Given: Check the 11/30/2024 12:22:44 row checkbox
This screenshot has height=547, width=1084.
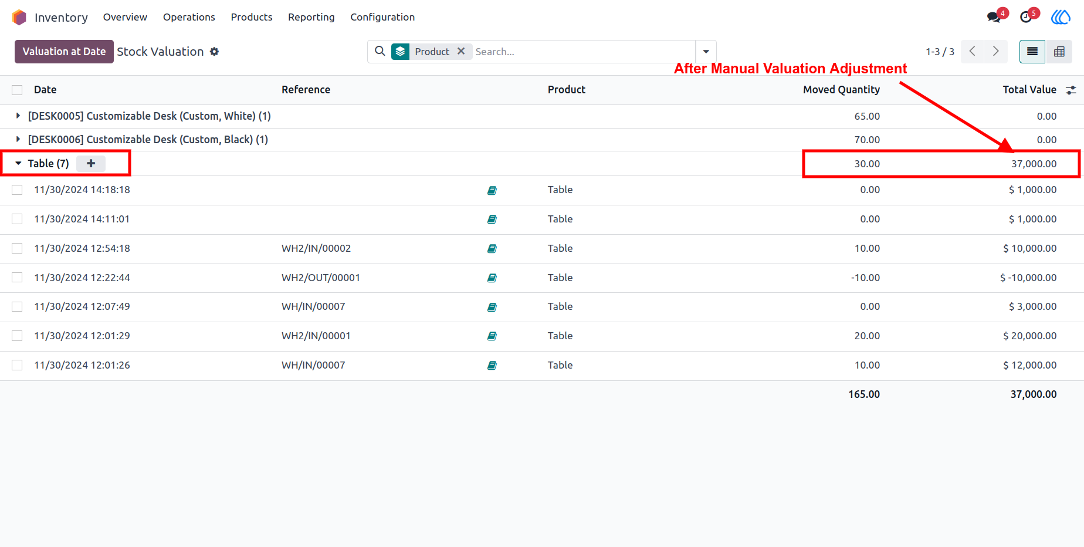Looking at the screenshot, I should [17, 277].
